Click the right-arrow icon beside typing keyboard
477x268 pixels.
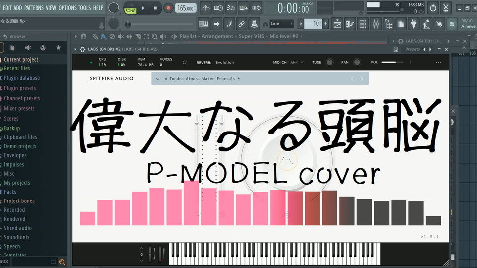[x=216, y=24]
